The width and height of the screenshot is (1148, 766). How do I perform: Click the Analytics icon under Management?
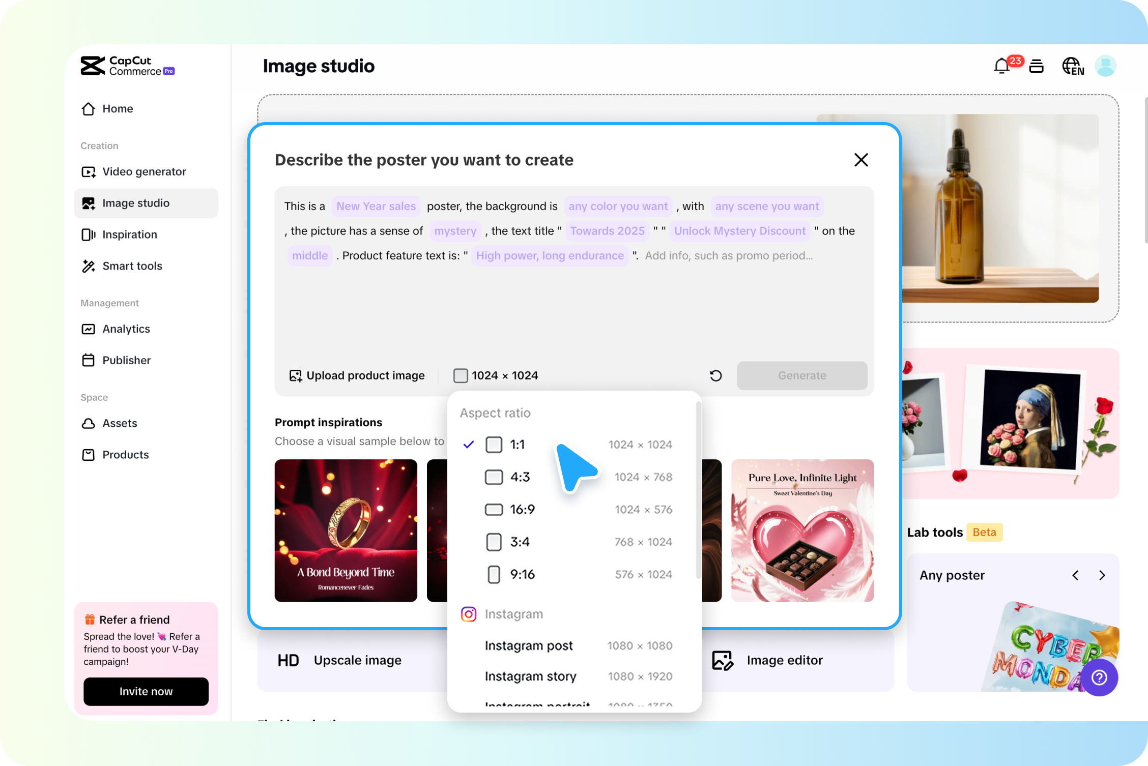coord(89,329)
